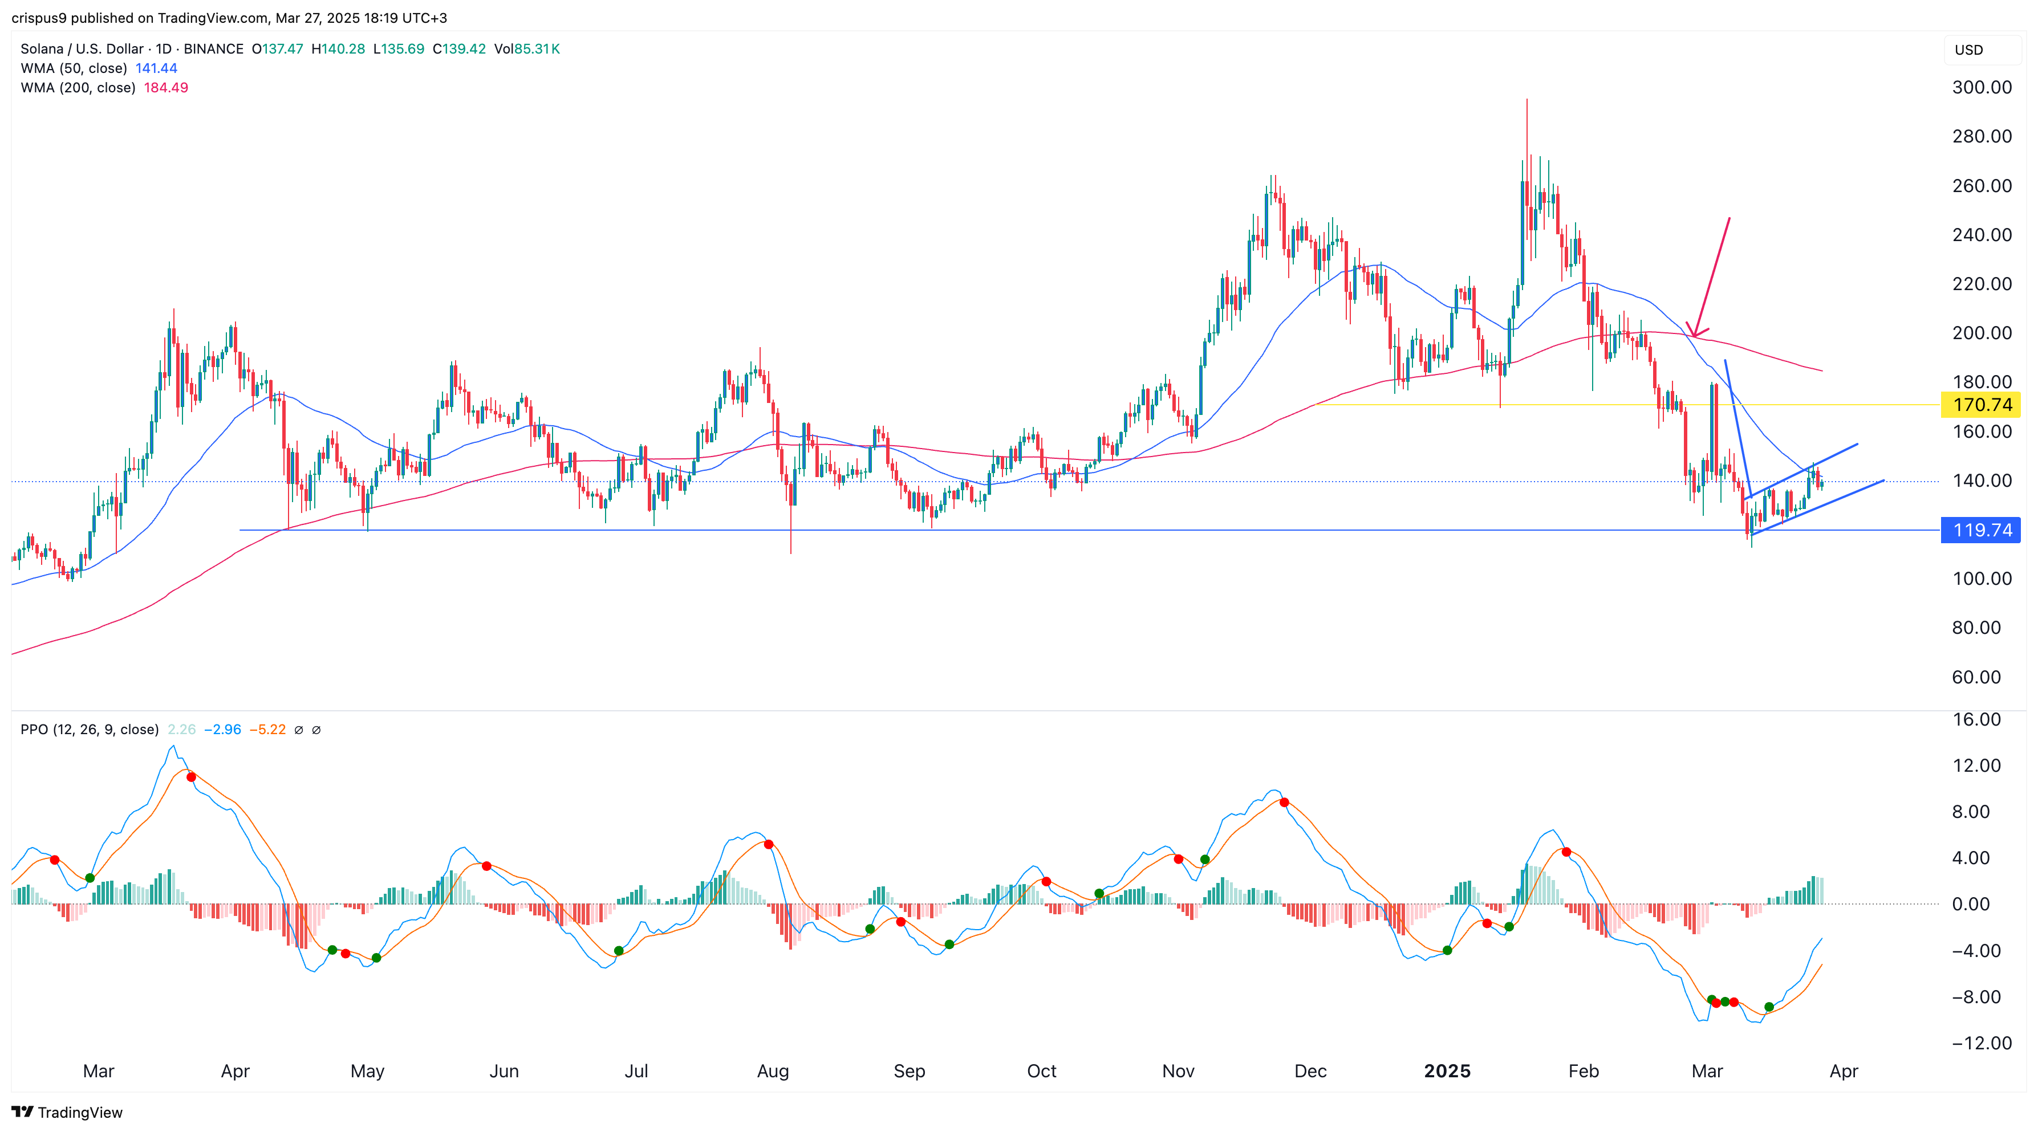Click the TradingView logo at bottom left

click(x=67, y=1111)
